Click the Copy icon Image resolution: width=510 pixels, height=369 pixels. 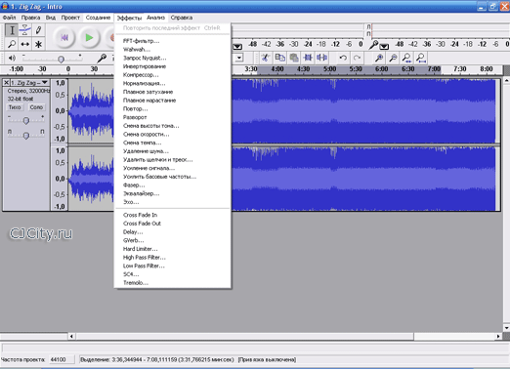pos(279,58)
